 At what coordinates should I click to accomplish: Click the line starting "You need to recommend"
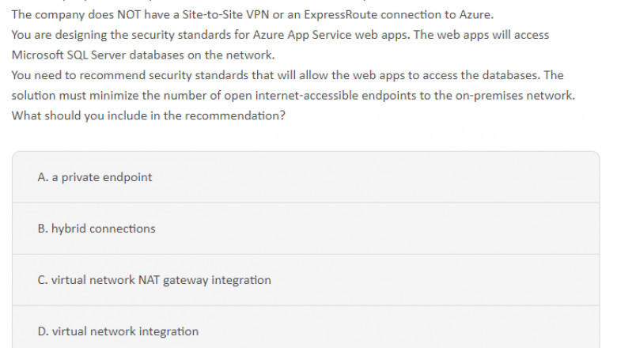click(x=288, y=75)
